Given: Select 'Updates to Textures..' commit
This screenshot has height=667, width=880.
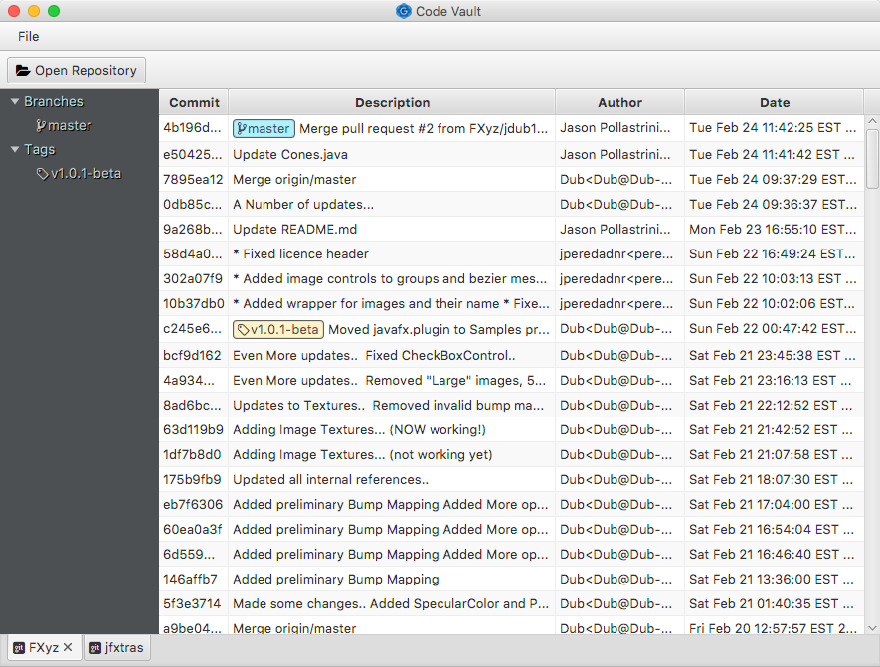Looking at the screenshot, I should pyautogui.click(x=511, y=405).
